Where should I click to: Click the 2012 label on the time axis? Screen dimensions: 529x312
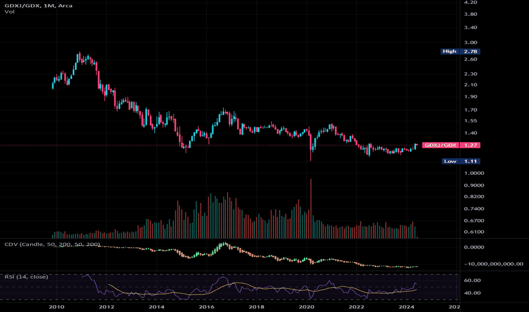click(107, 307)
